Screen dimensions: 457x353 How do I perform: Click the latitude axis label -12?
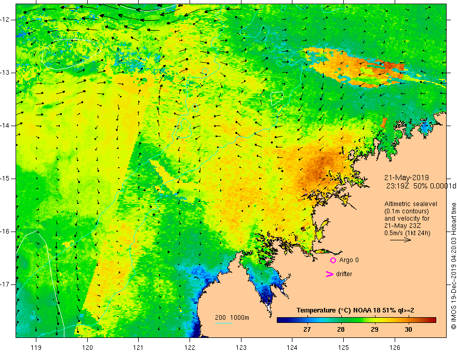point(5,20)
